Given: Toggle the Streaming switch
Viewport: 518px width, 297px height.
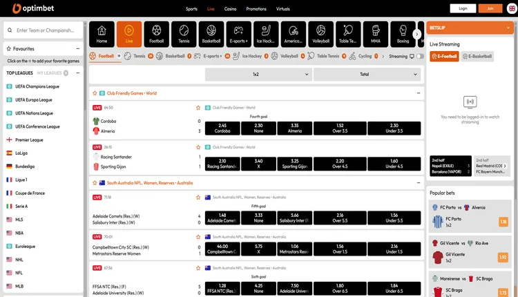Looking at the screenshot, I should tap(420, 56).
